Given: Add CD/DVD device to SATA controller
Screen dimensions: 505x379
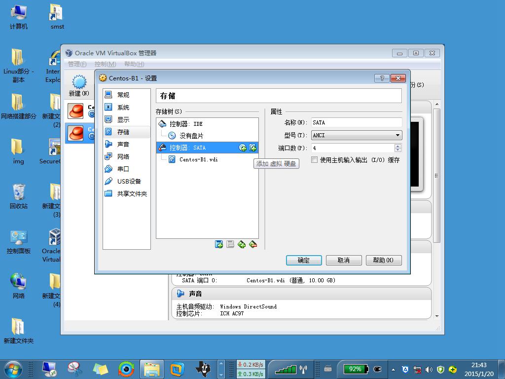Looking at the screenshot, I should [243, 148].
